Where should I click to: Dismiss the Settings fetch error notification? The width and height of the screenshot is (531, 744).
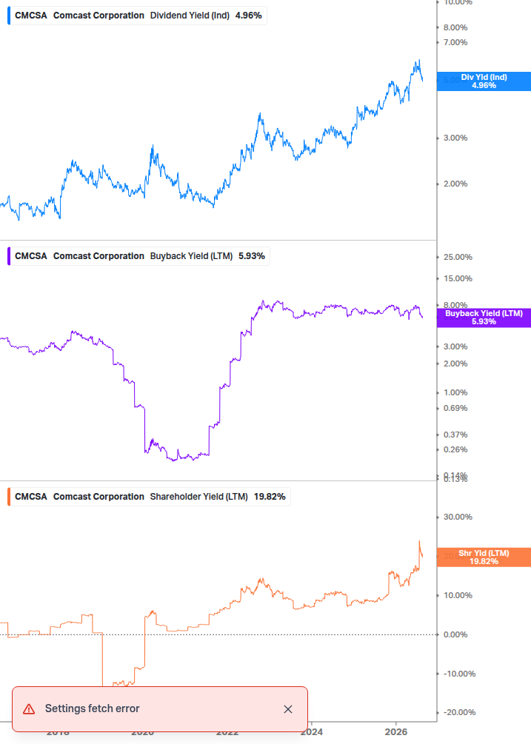tap(287, 709)
